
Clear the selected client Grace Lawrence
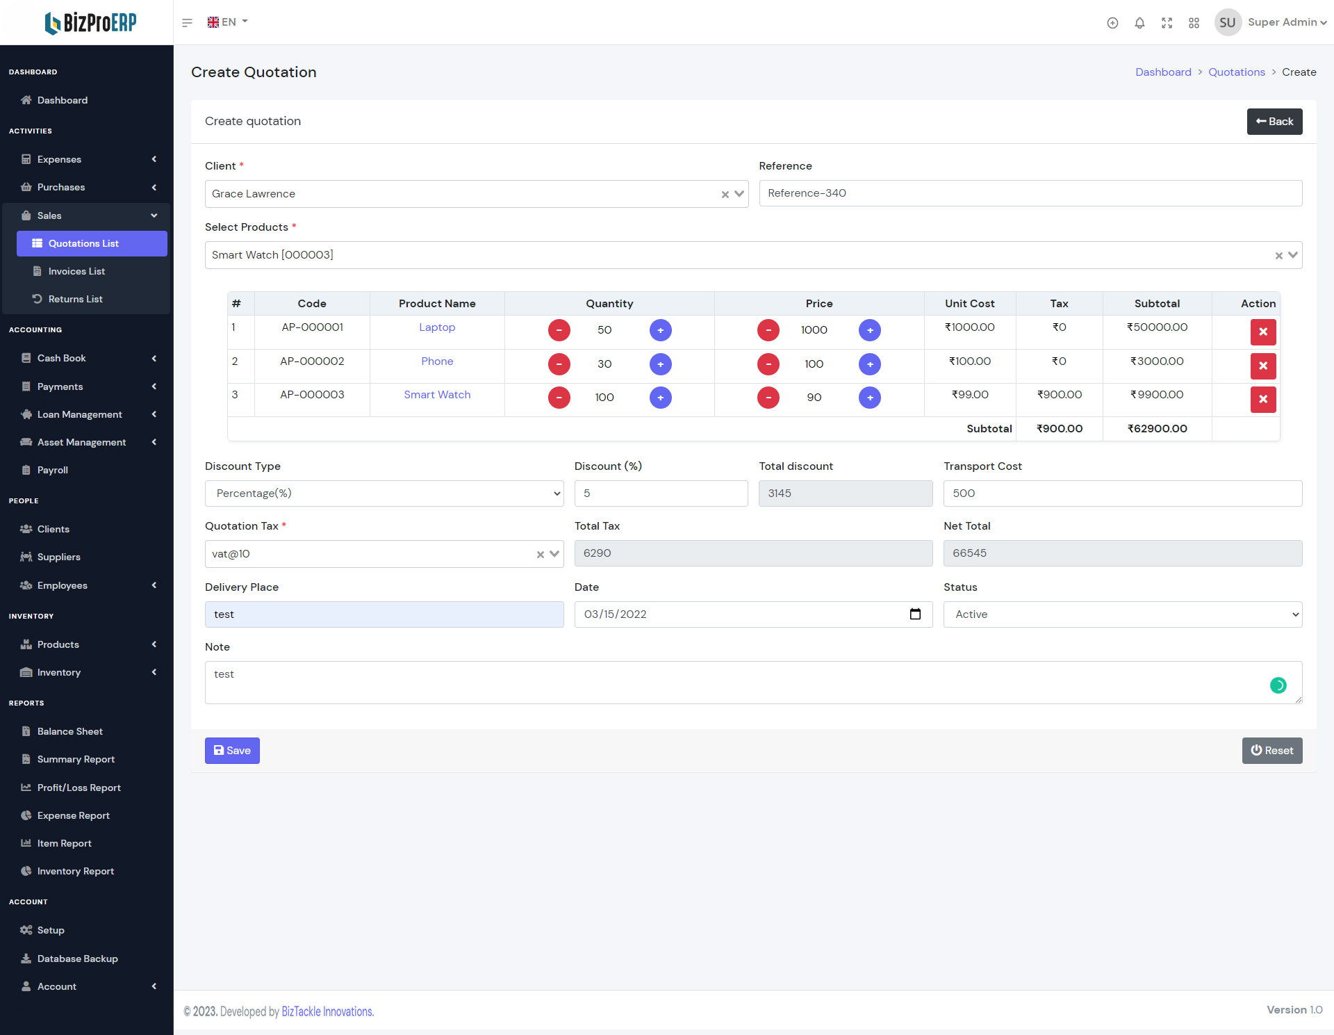[x=725, y=195]
